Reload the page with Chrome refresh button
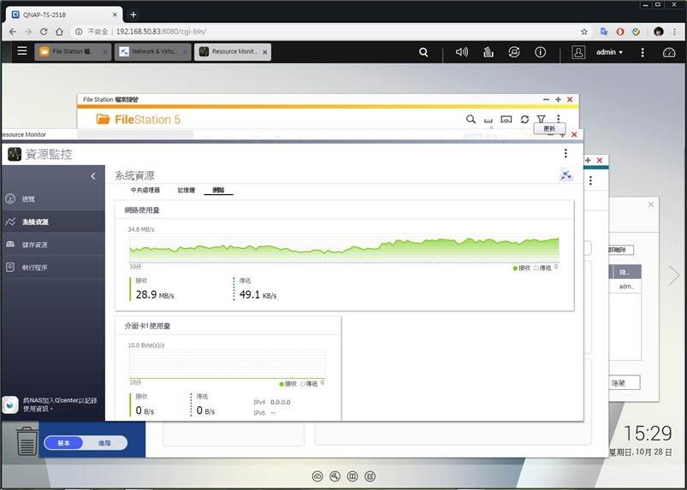The image size is (687, 490). 44,32
